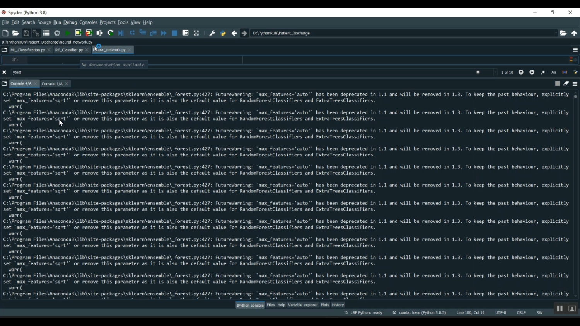Click the green Run file button
This screenshot has height=326, width=580.
[x=68, y=33]
